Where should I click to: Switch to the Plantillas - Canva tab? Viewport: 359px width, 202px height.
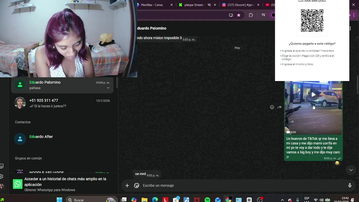pyautogui.click(x=155, y=5)
